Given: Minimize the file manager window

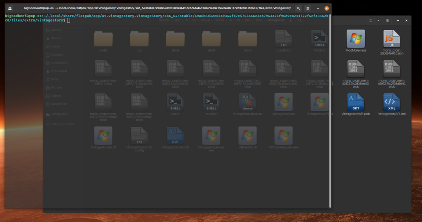Looking at the screenshot, I should 398,20.
